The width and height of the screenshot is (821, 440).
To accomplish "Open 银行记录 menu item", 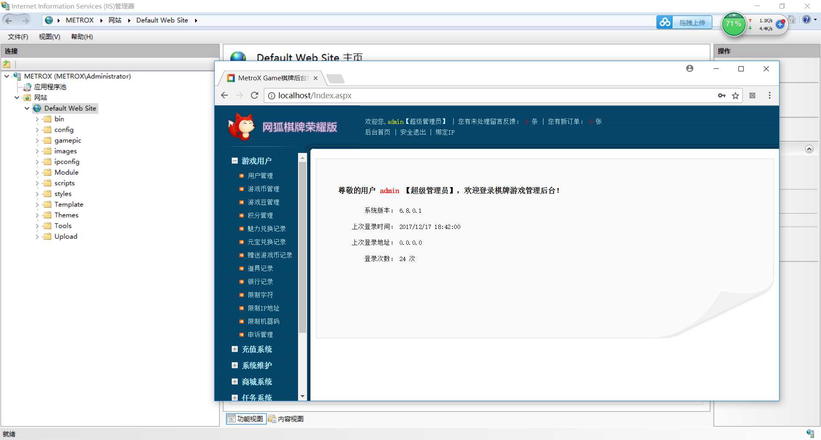I will pos(260,282).
